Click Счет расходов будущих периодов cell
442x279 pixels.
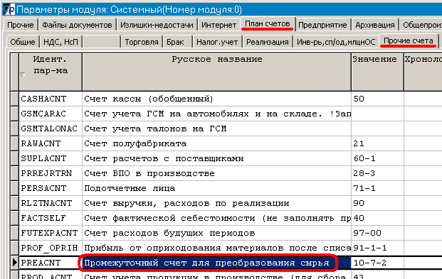point(216,233)
